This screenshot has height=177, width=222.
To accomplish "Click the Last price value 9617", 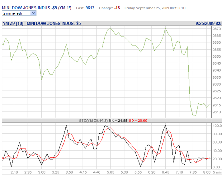I will [x=90, y=8].
